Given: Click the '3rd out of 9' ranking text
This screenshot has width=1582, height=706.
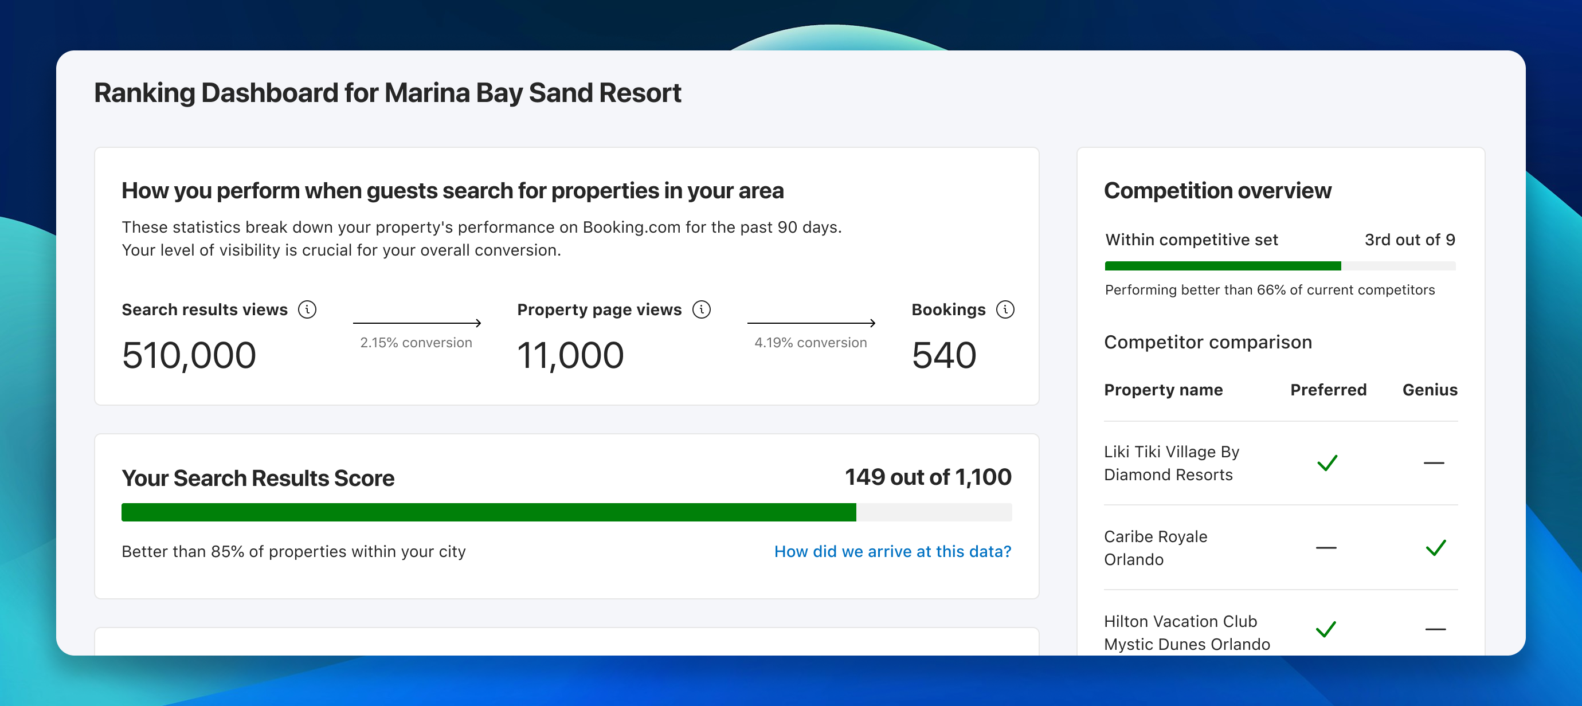Looking at the screenshot, I should (x=1410, y=240).
